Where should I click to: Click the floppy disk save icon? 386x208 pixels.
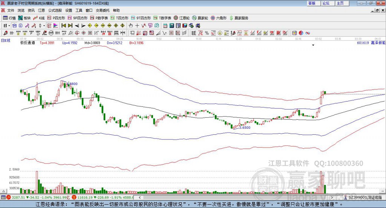185,26
